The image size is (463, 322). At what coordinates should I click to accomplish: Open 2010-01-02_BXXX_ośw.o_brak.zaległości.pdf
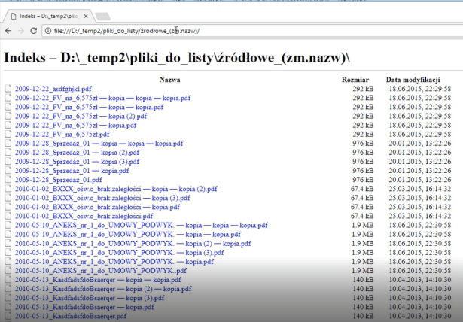pyautogui.click(x=84, y=216)
